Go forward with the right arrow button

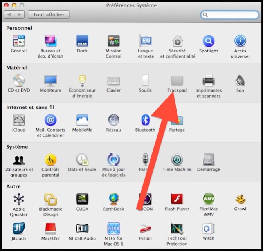(x=20, y=14)
